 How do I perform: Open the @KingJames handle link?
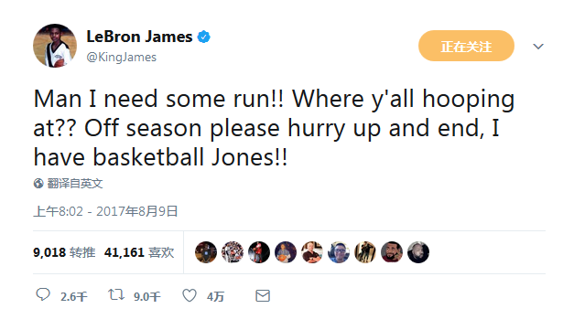click(122, 57)
